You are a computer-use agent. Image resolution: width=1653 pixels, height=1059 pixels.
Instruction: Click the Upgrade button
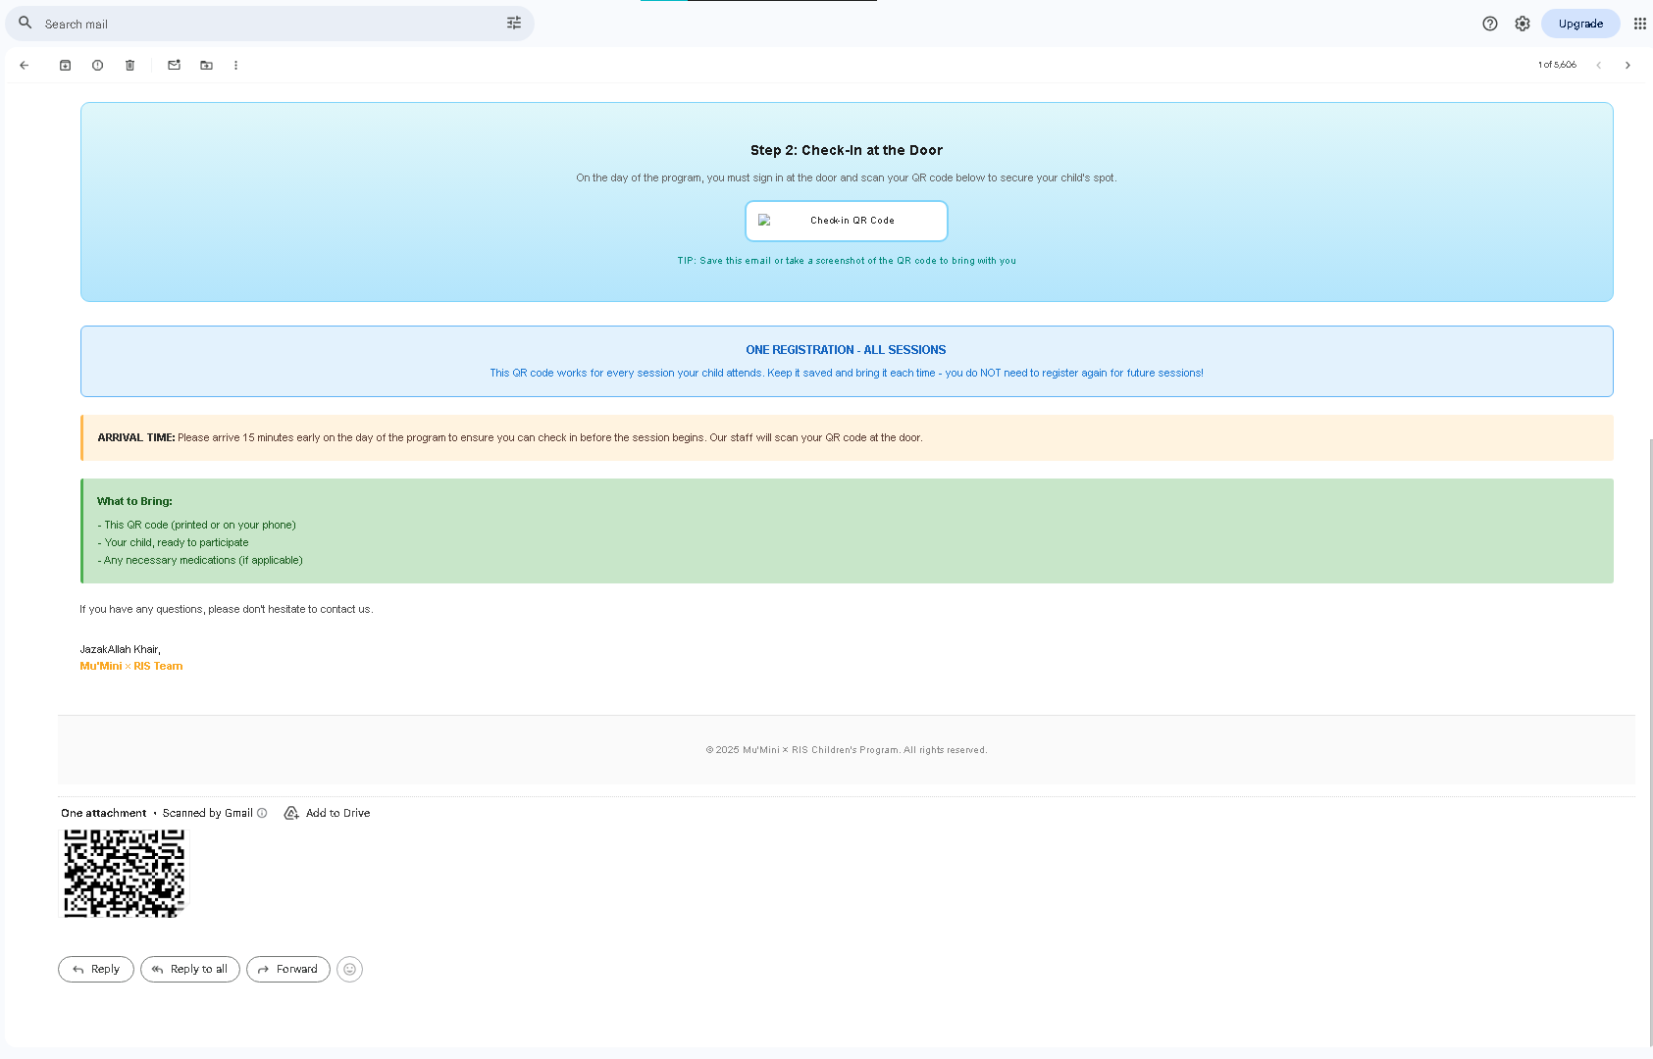[x=1579, y=23]
